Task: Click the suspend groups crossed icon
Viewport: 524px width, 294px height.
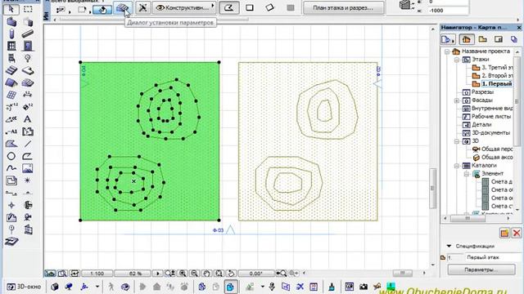Action: coord(143,7)
